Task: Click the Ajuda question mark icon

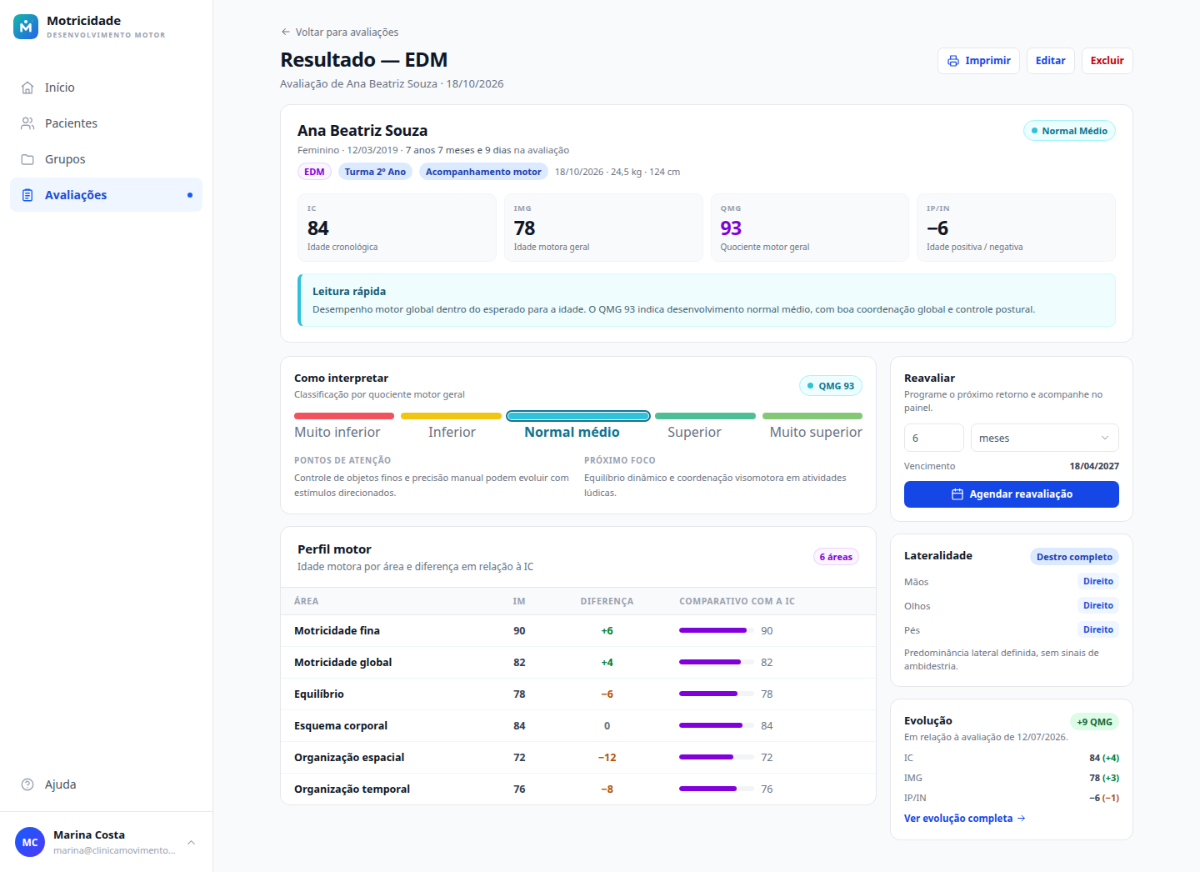Action: 27,784
